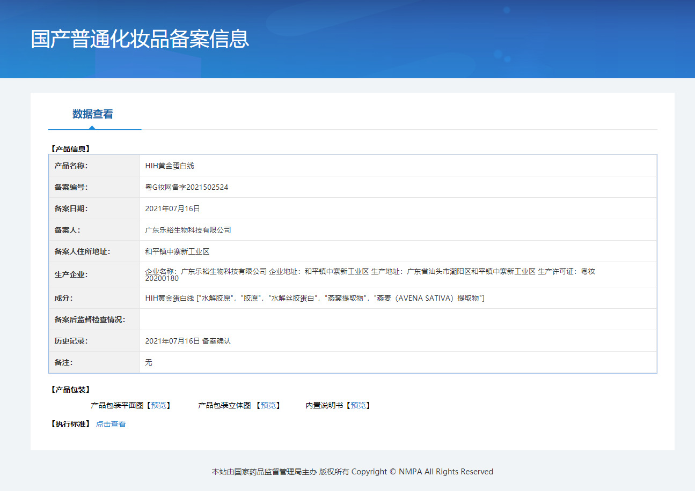The image size is (695, 491).
Task: Open the 数据查看 tab
Action: click(93, 114)
